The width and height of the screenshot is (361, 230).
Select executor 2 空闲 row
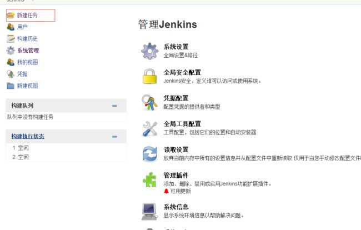(x=66, y=157)
